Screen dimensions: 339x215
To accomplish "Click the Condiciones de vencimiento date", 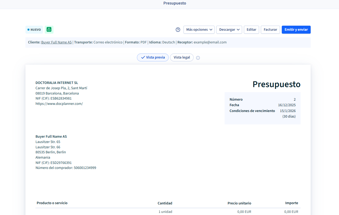I will click(288, 111).
